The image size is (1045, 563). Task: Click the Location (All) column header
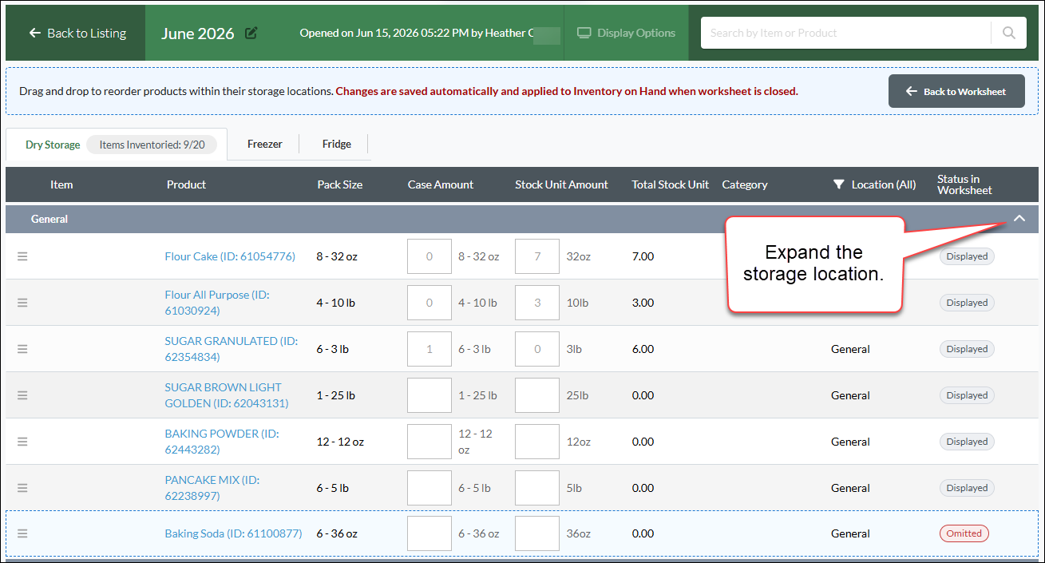884,184
